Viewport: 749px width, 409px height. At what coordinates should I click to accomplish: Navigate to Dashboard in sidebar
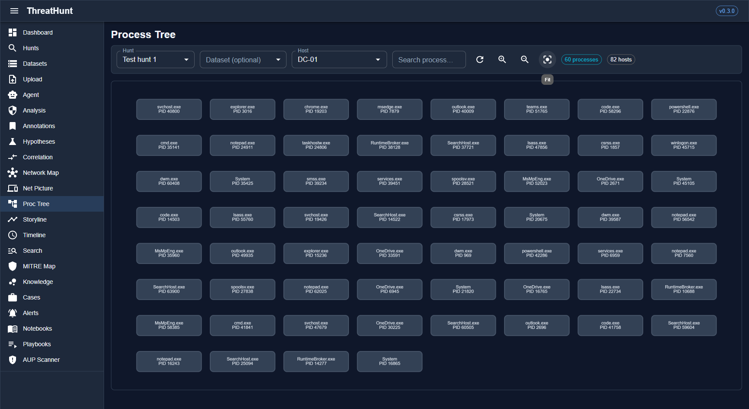[x=38, y=32]
